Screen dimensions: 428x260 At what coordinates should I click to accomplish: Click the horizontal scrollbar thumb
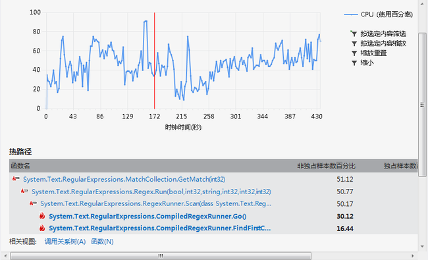point(161,255)
